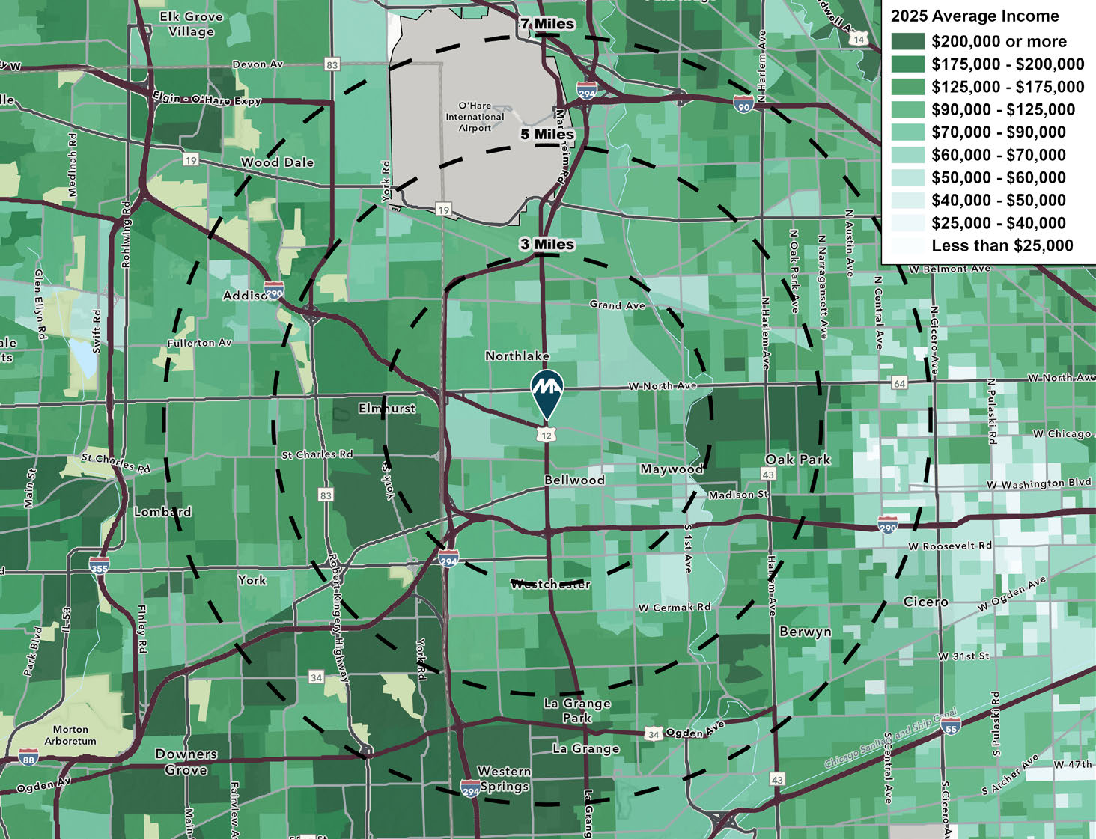This screenshot has height=839, width=1096.
Task: Click the $25,000 - $40,000 legend swatch
Action: 907,222
